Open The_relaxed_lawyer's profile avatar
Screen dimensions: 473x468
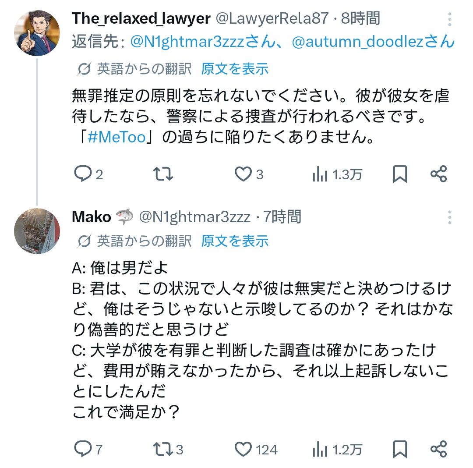click(37, 32)
